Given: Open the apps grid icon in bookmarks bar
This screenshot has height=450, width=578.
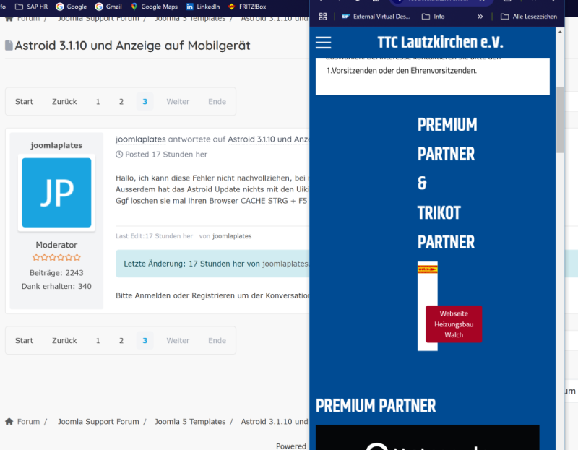Looking at the screenshot, I should tap(323, 17).
